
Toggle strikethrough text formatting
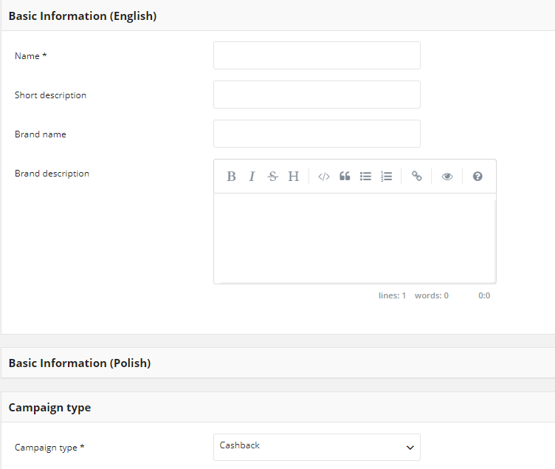[x=272, y=176]
